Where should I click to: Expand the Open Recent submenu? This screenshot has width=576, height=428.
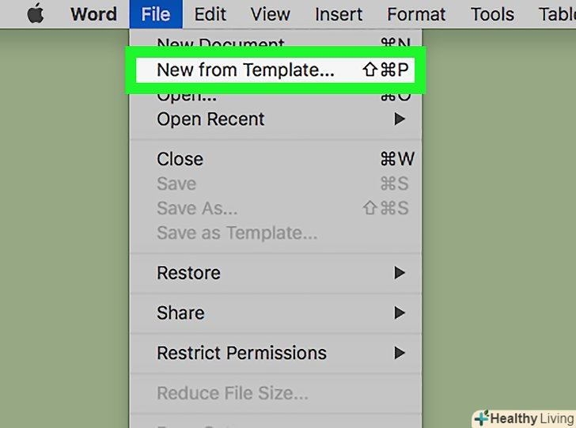[x=210, y=119]
